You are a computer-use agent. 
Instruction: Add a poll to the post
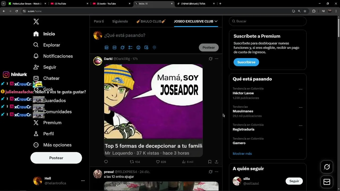(x=130, y=47)
